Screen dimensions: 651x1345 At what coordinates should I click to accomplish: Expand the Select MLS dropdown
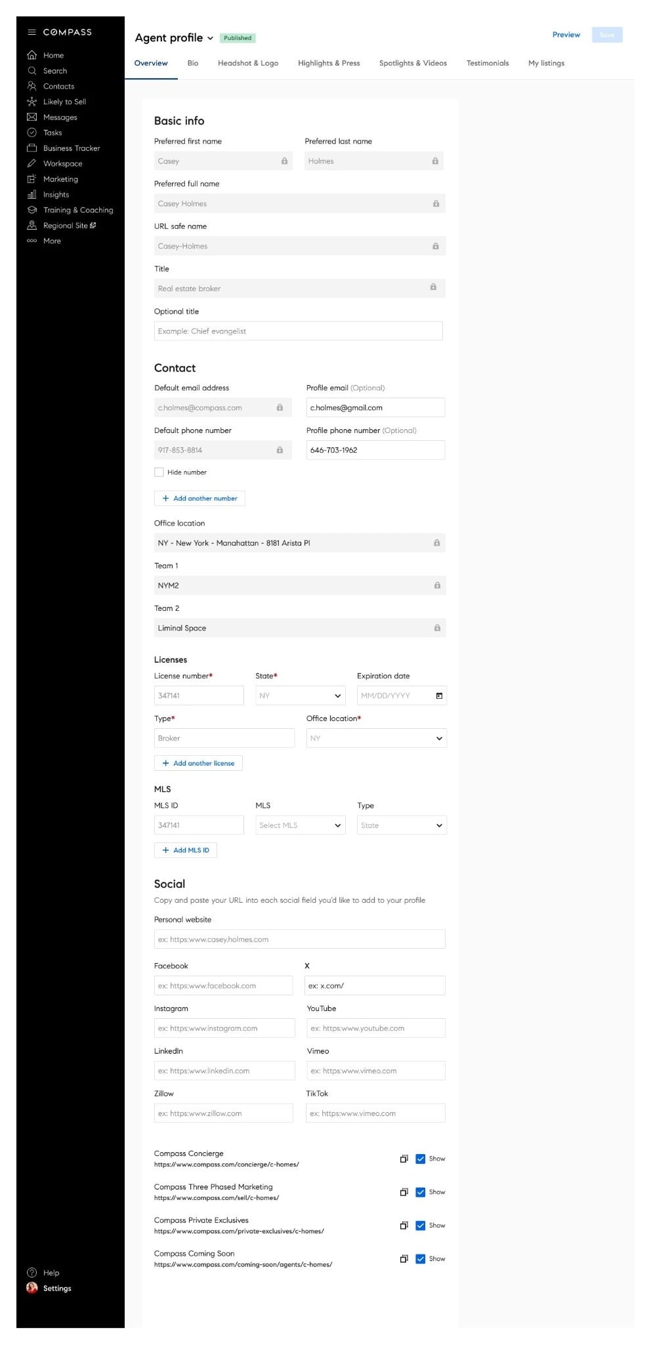pyautogui.click(x=300, y=825)
